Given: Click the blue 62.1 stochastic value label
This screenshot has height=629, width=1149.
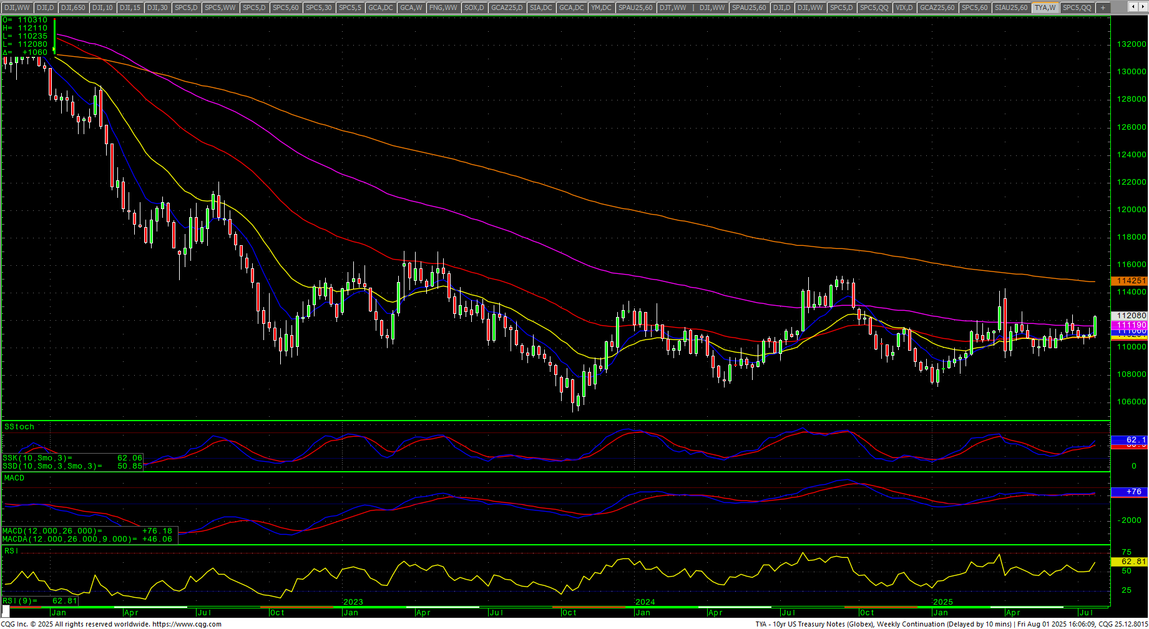Looking at the screenshot, I should coord(1129,440).
